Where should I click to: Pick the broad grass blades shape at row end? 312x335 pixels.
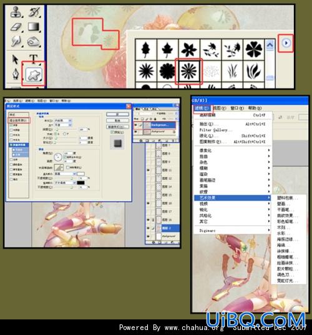point(254,71)
